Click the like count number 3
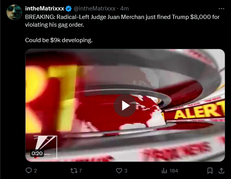 click(x=126, y=171)
